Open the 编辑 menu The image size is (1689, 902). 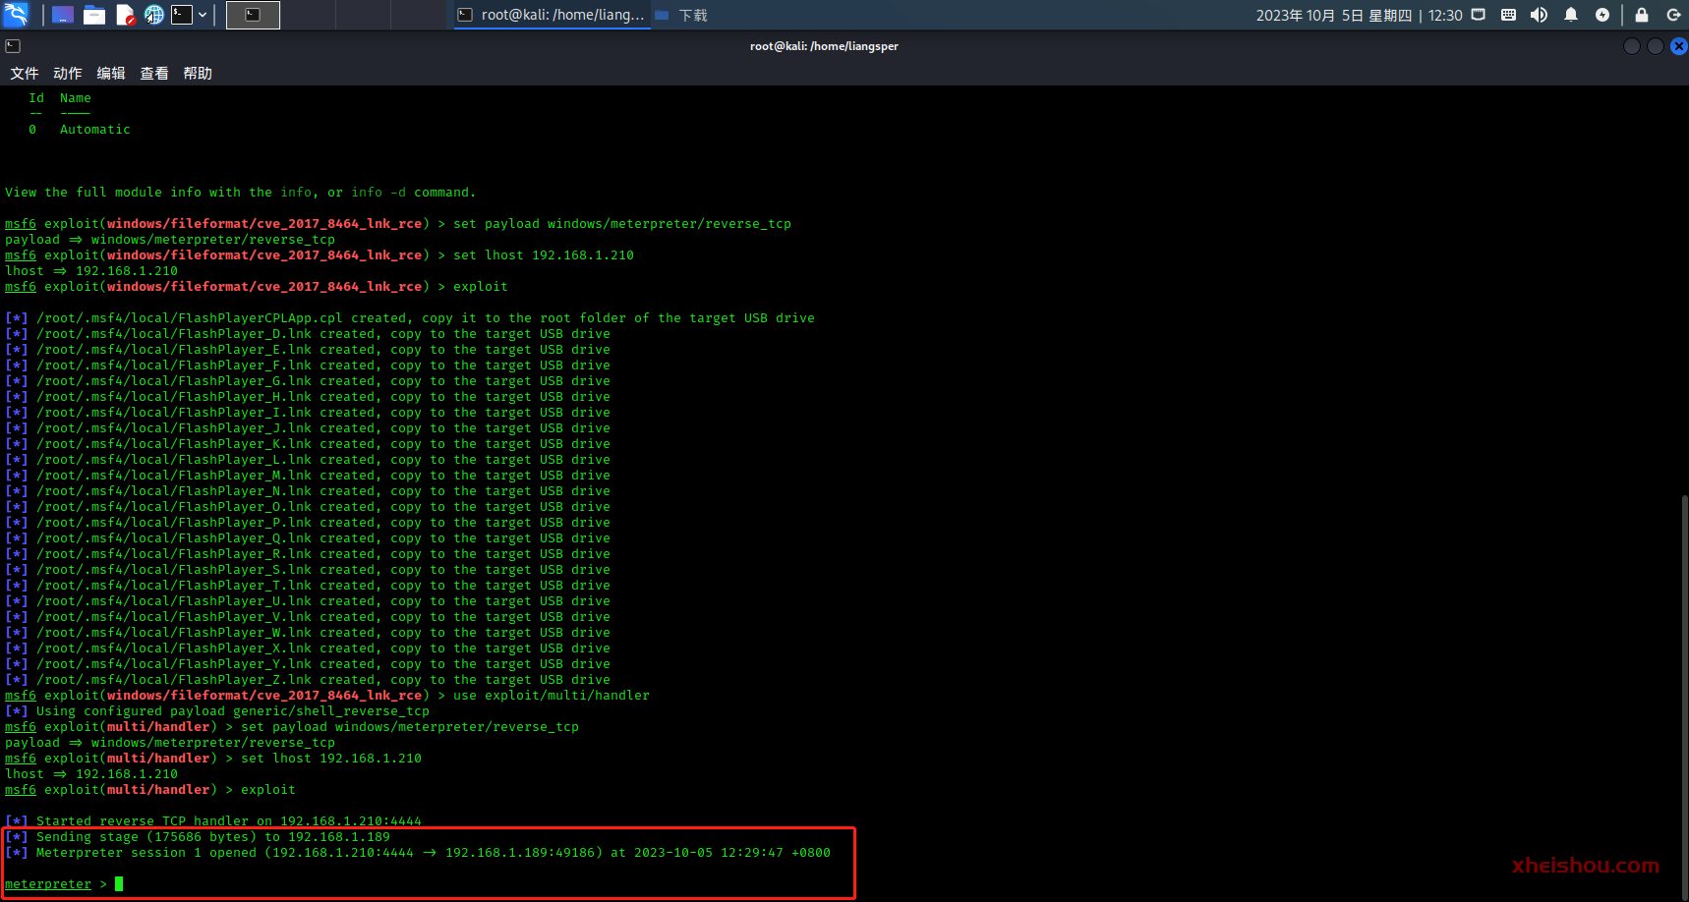(x=111, y=74)
